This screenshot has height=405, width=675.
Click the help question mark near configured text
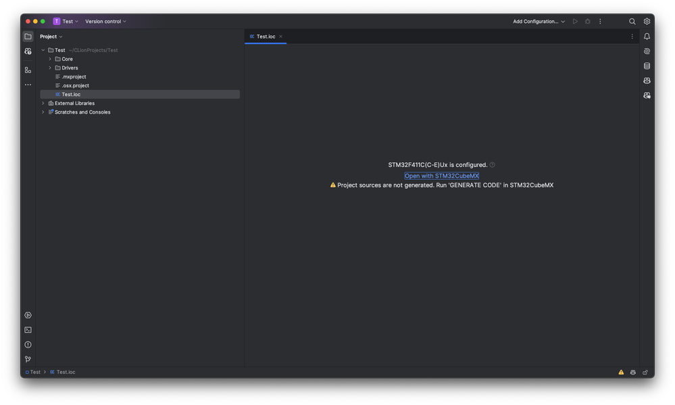point(492,164)
